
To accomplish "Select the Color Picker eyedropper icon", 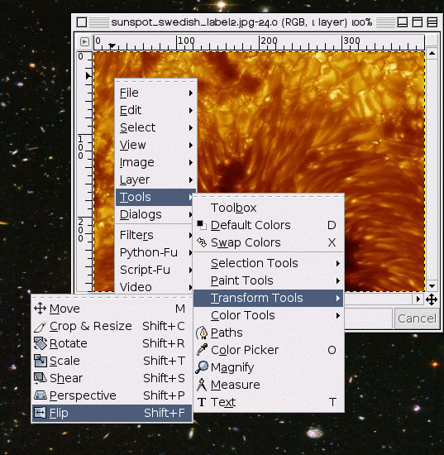I will click(x=202, y=350).
